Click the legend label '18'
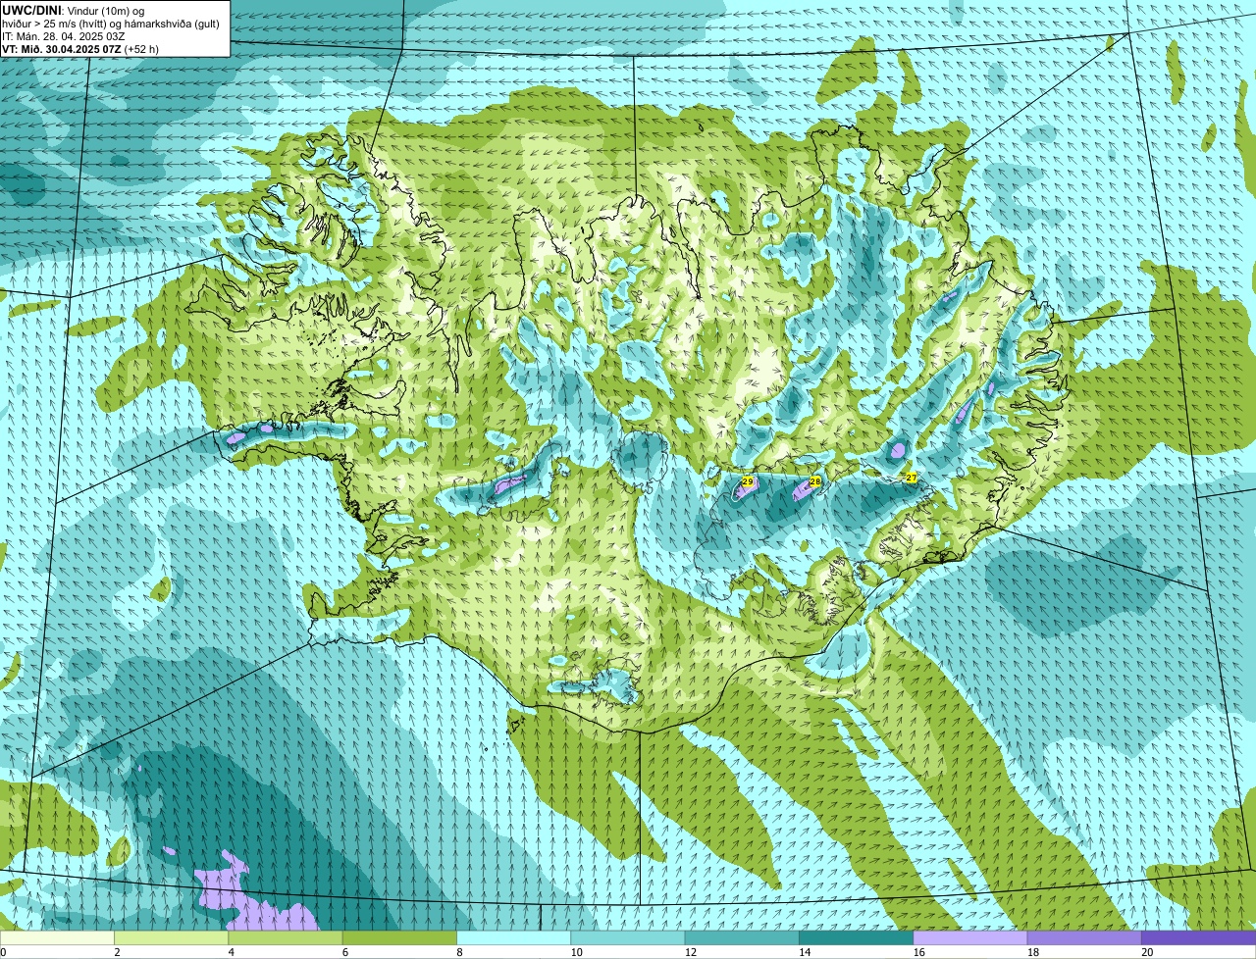 pyautogui.click(x=1032, y=952)
